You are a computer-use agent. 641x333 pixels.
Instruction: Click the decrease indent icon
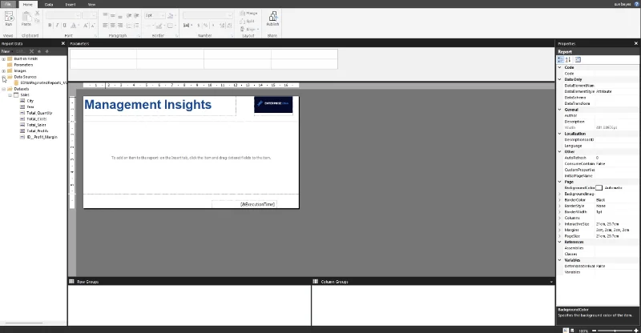tap(129, 15)
